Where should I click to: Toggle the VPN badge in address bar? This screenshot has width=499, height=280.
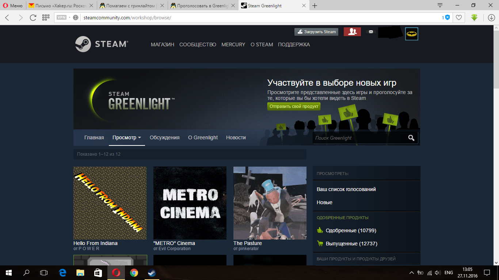pos(62,17)
